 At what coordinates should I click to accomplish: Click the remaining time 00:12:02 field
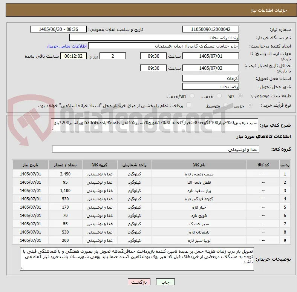pyautogui.click(x=73, y=56)
